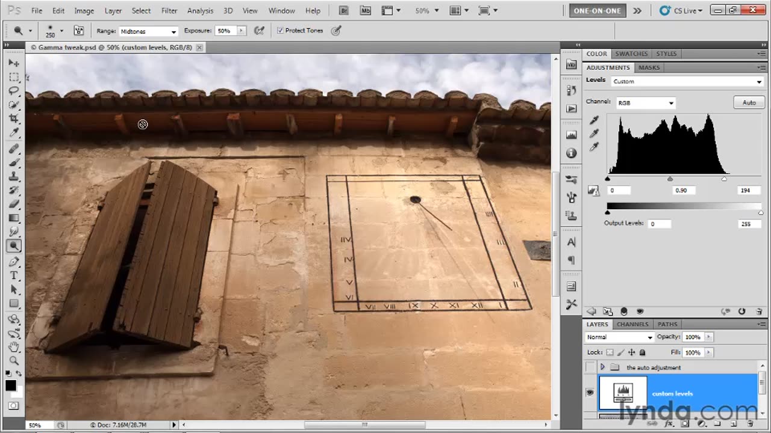Open the Range dropdown set to Midtones

point(148,31)
